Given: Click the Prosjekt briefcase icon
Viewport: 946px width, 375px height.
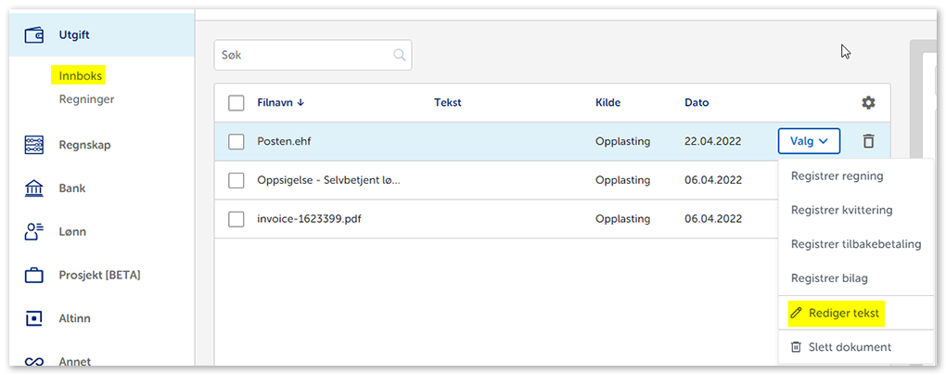Looking at the screenshot, I should coord(34,276).
